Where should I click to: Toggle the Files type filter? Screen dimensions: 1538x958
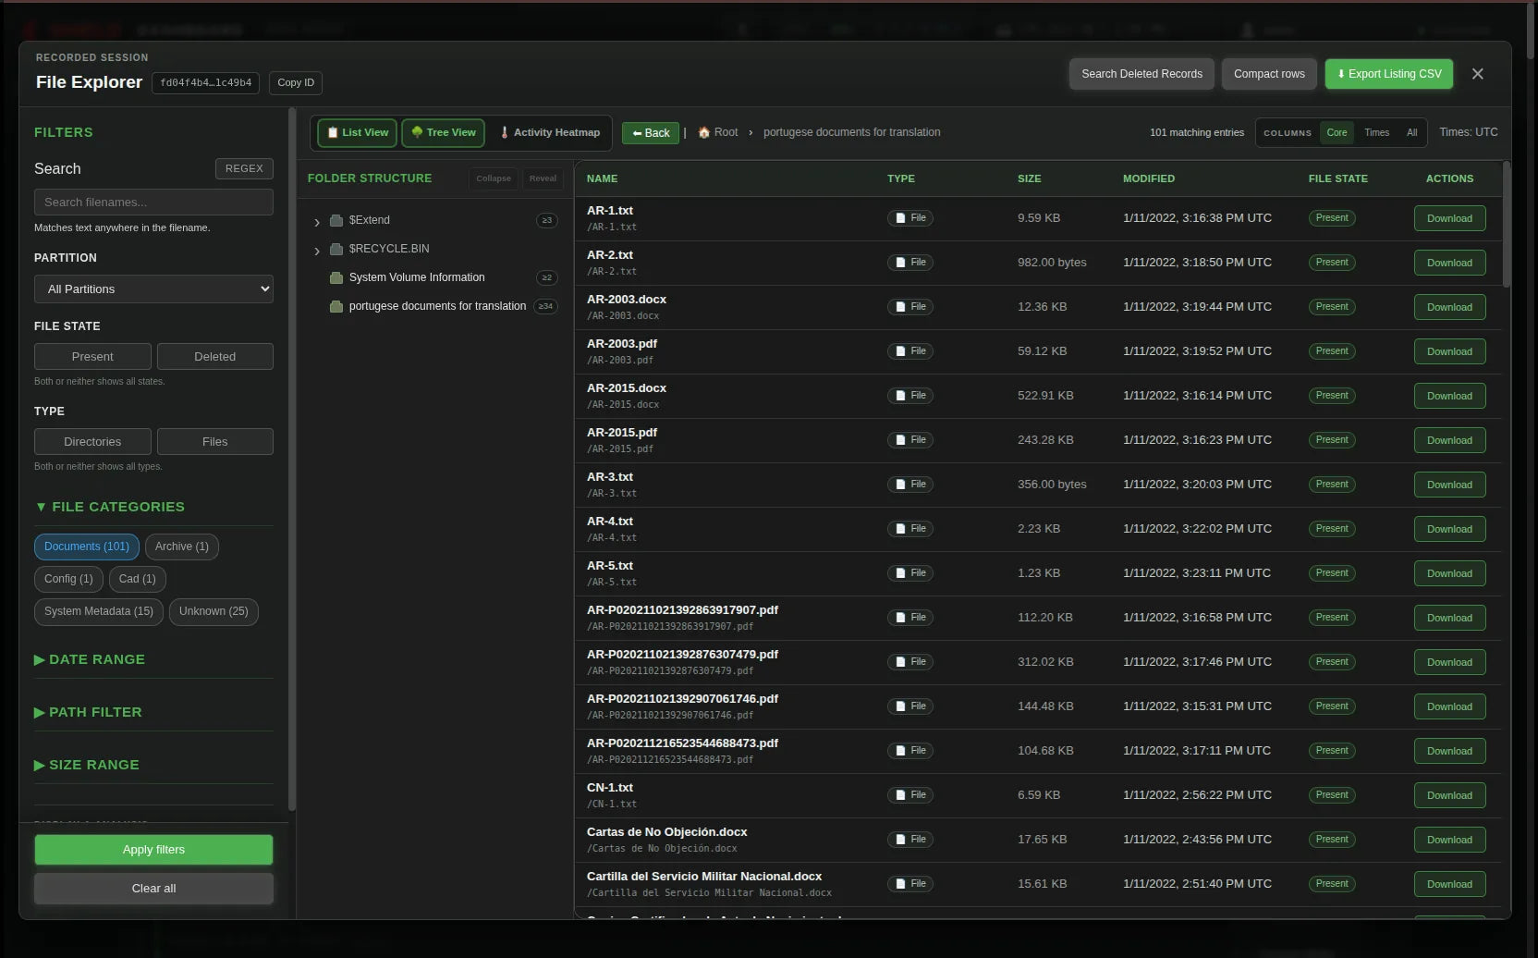[x=215, y=441]
